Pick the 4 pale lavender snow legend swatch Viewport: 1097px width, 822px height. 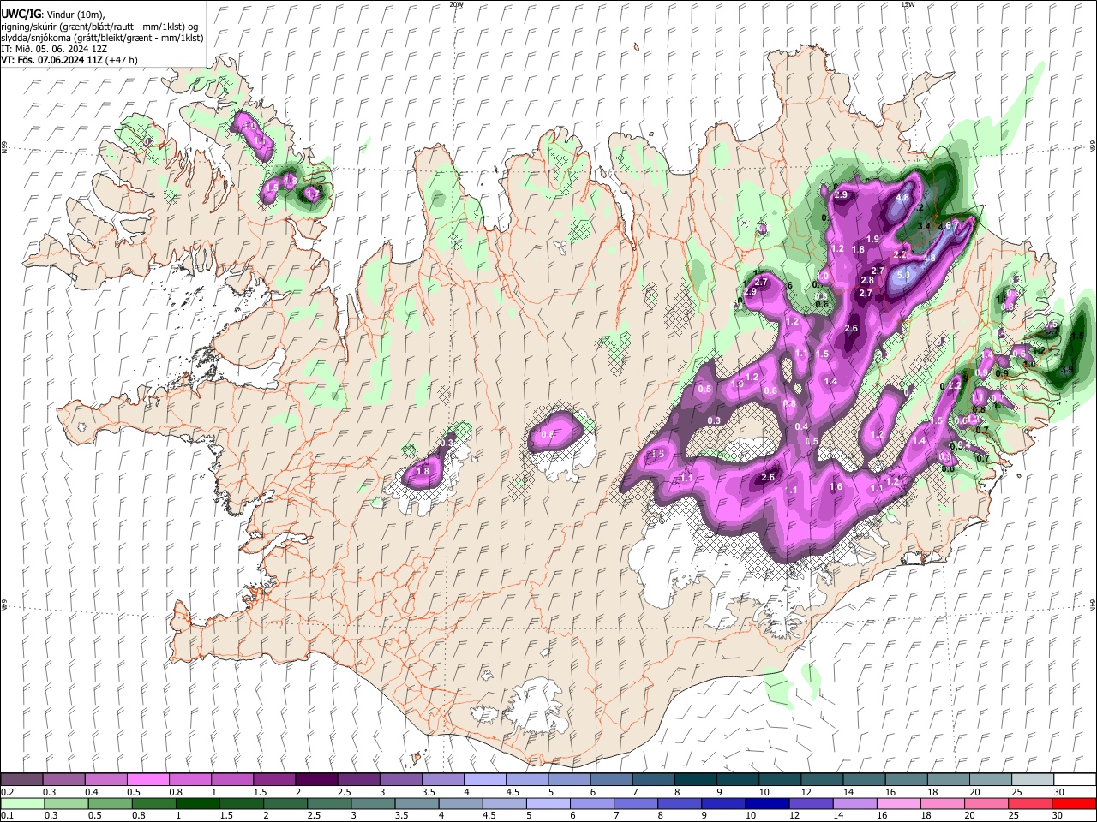[x=484, y=780]
